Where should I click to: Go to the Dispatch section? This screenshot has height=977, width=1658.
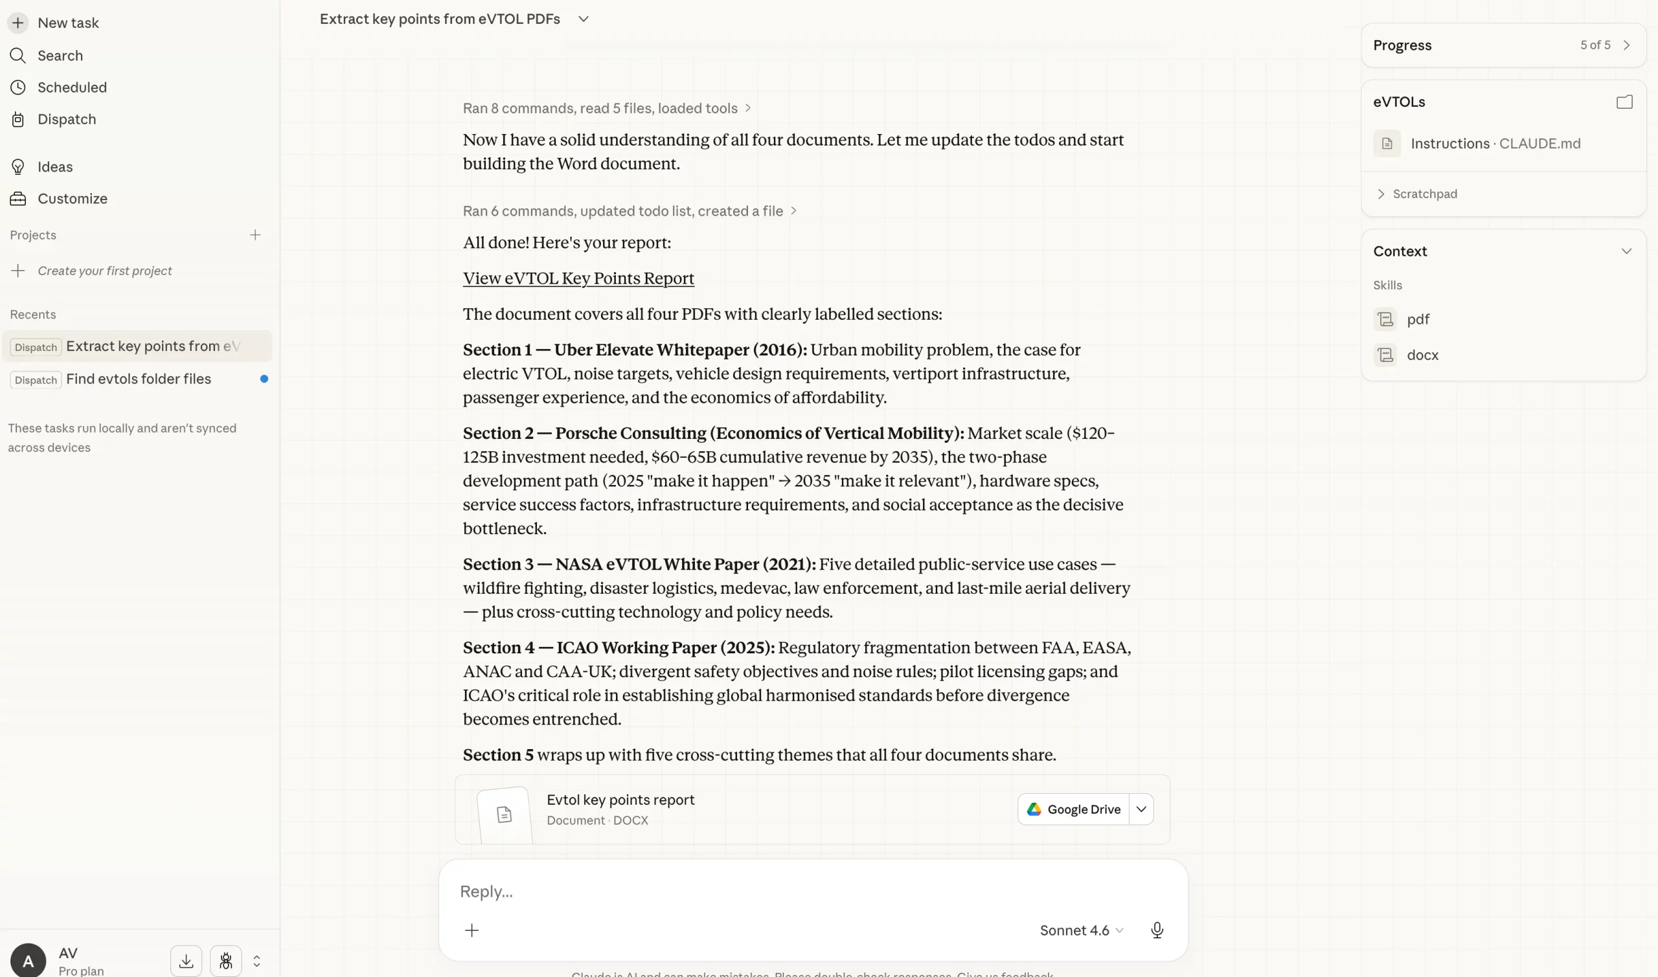(66, 119)
